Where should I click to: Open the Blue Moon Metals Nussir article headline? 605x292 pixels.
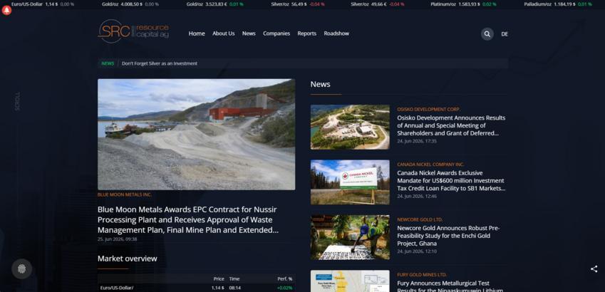pyautogui.click(x=187, y=220)
